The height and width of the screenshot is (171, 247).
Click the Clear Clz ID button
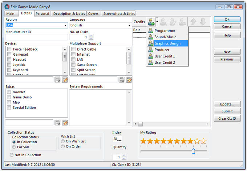tap(227, 119)
